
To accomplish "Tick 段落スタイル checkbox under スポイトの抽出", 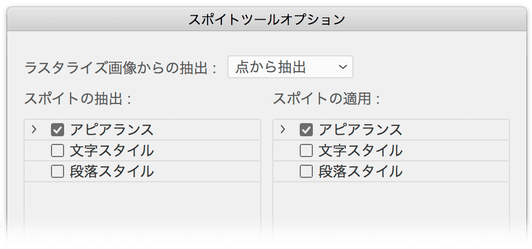I will [x=58, y=172].
